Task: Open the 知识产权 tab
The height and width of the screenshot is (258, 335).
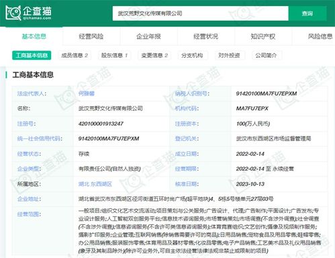Action: (x=263, y=36)
